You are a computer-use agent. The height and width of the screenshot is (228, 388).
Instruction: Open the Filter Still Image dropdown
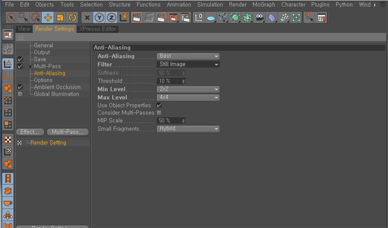189,64
